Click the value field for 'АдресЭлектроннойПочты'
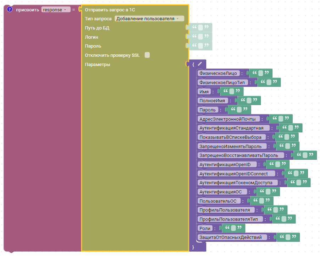The width and height of the screenshot is (320, 257). 281,119
